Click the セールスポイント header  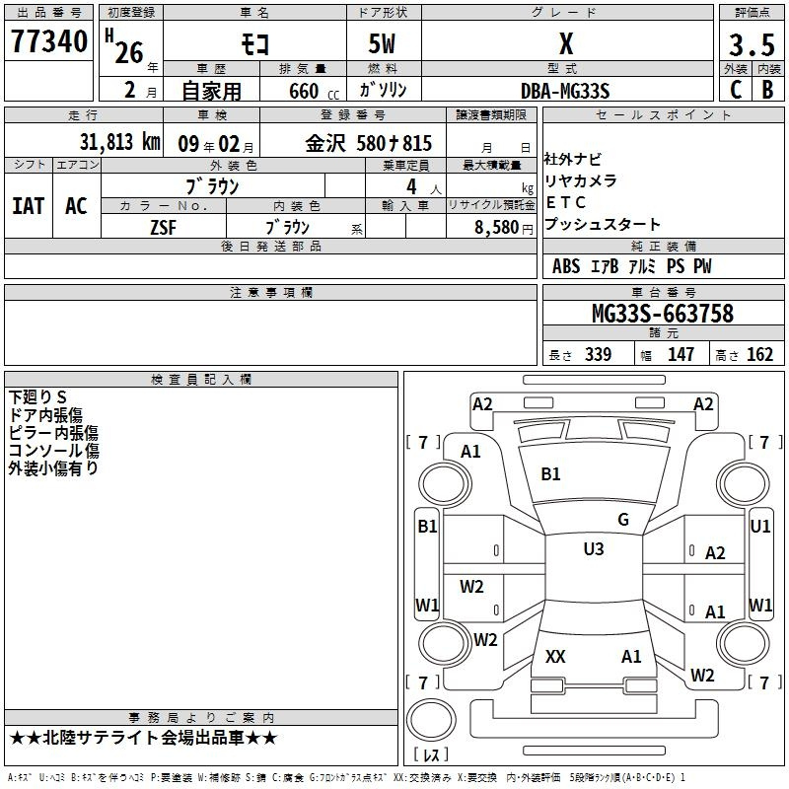point(663,114)
